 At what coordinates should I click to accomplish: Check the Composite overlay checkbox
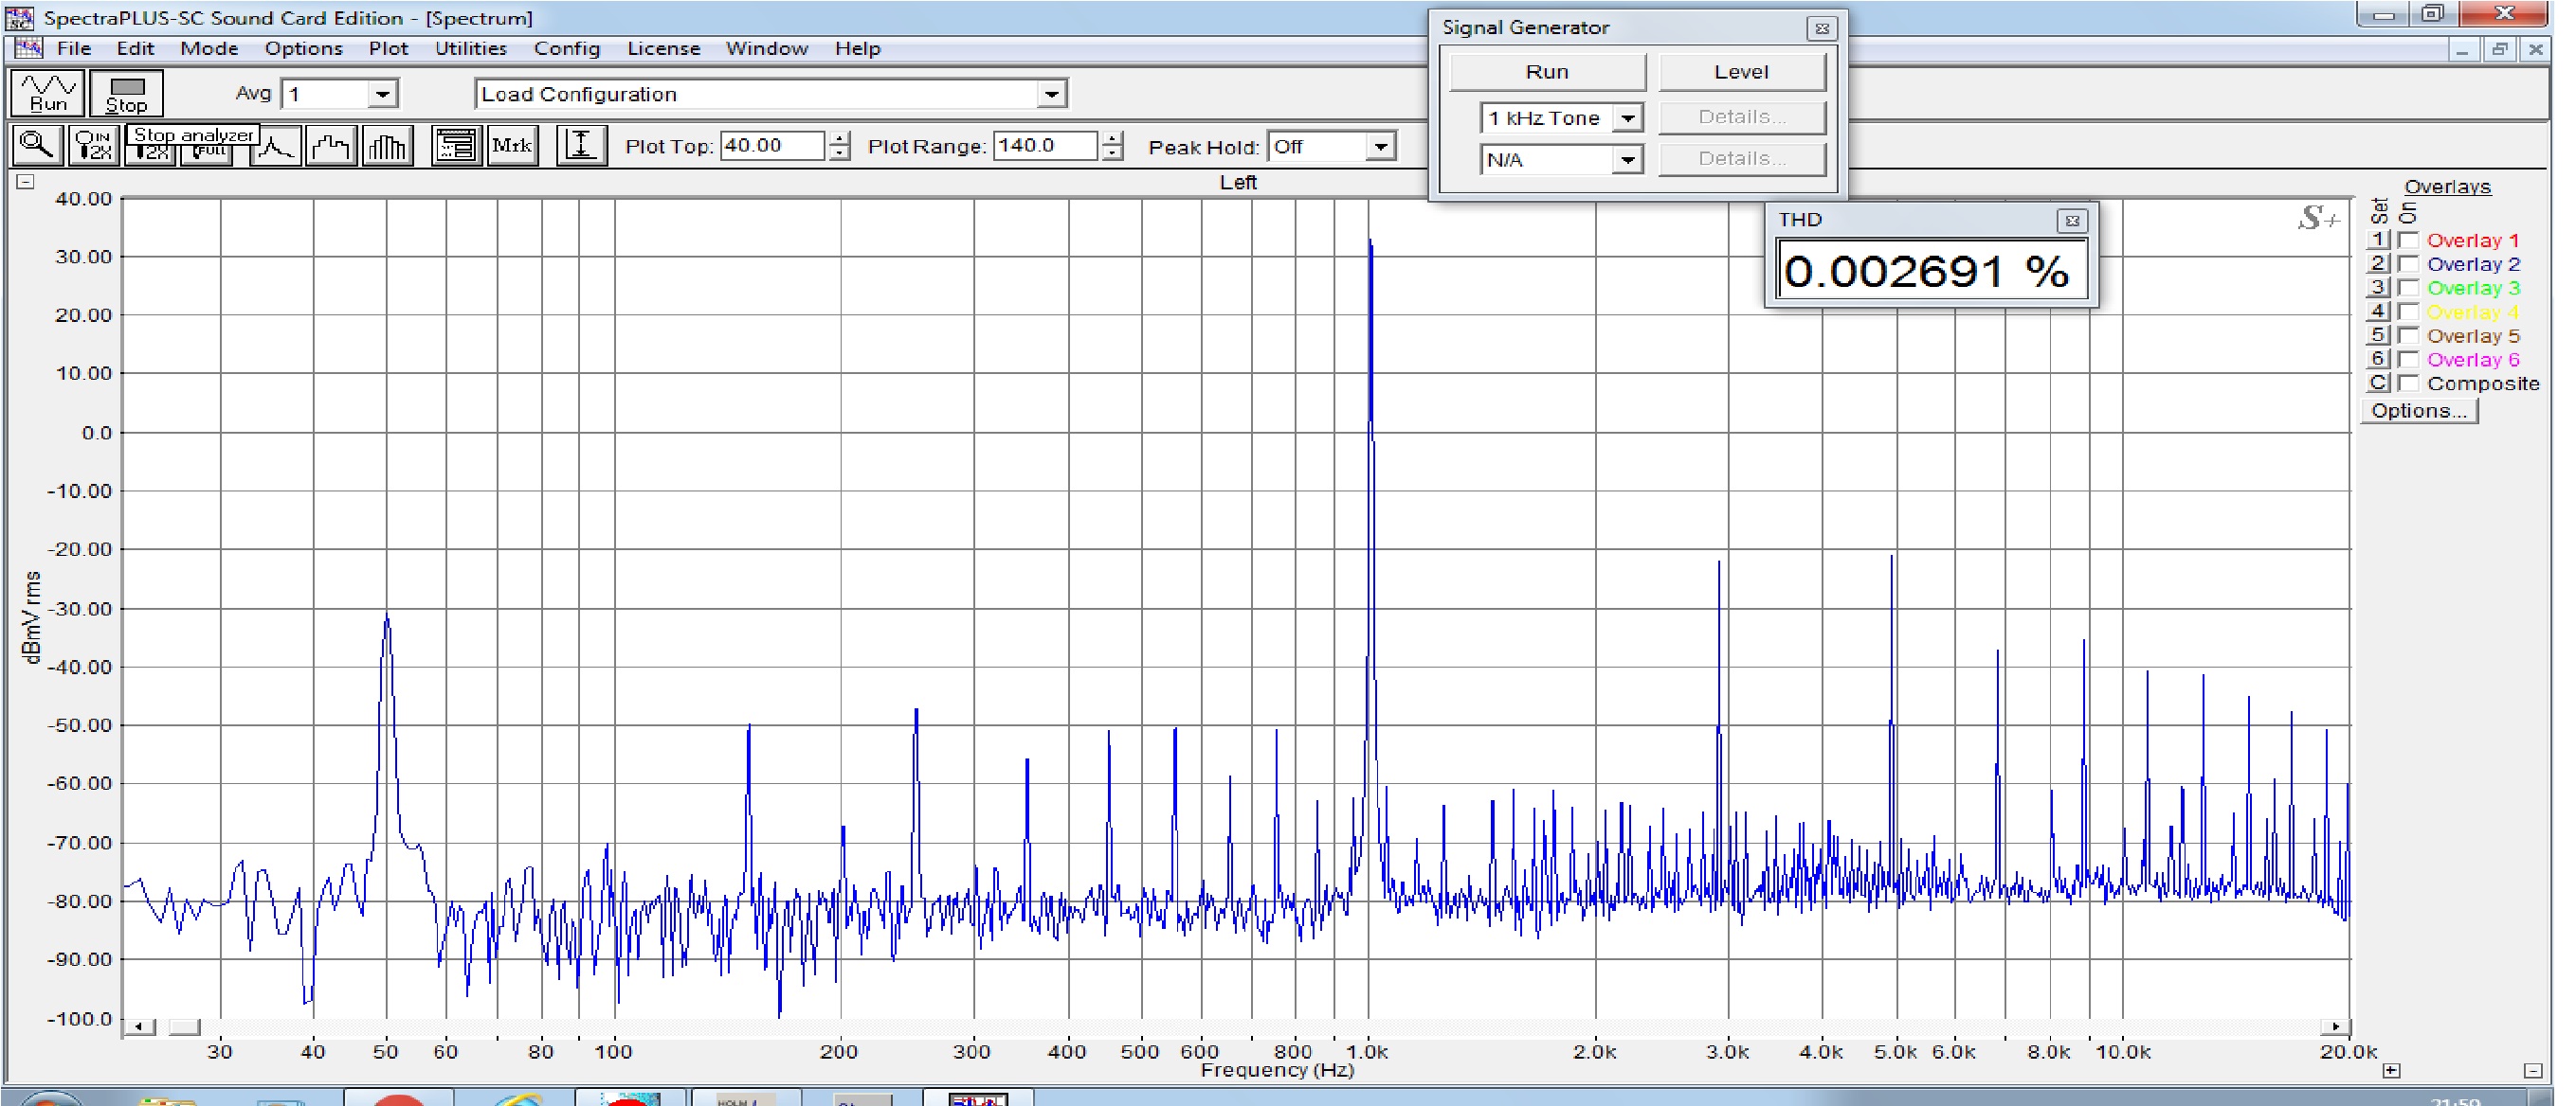coord(2409,384)
